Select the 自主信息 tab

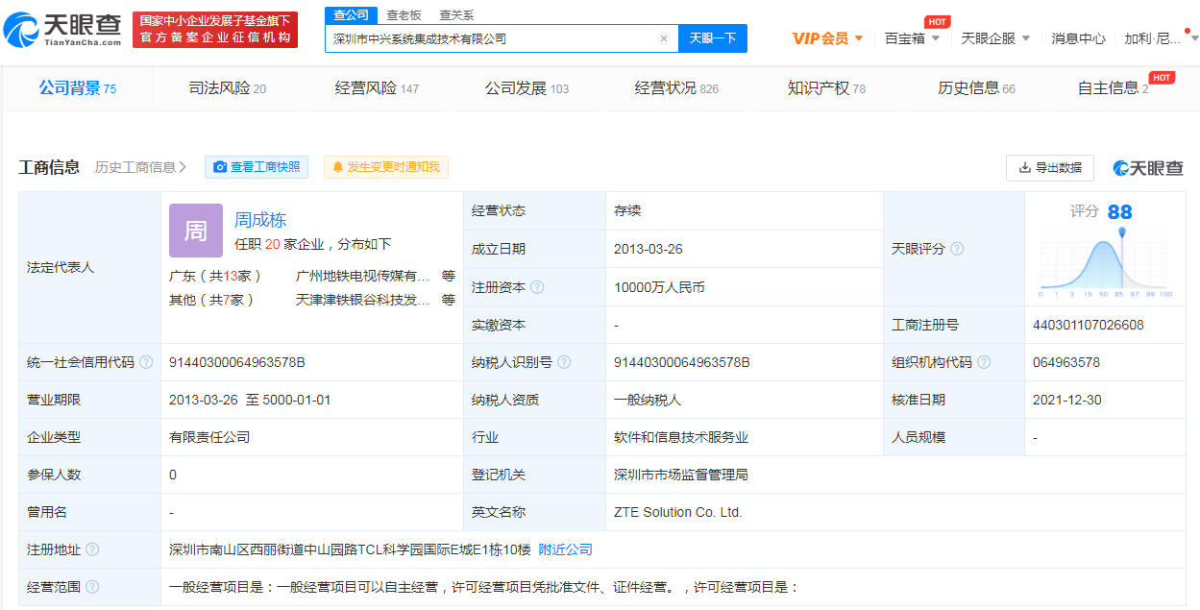click(1113, 88)
